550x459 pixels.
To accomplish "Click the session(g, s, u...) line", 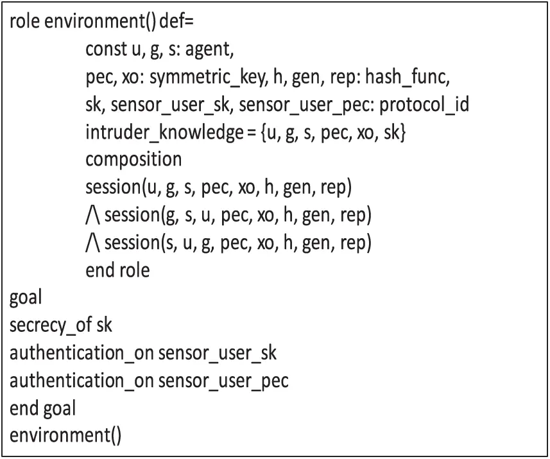I will (228, 215).
